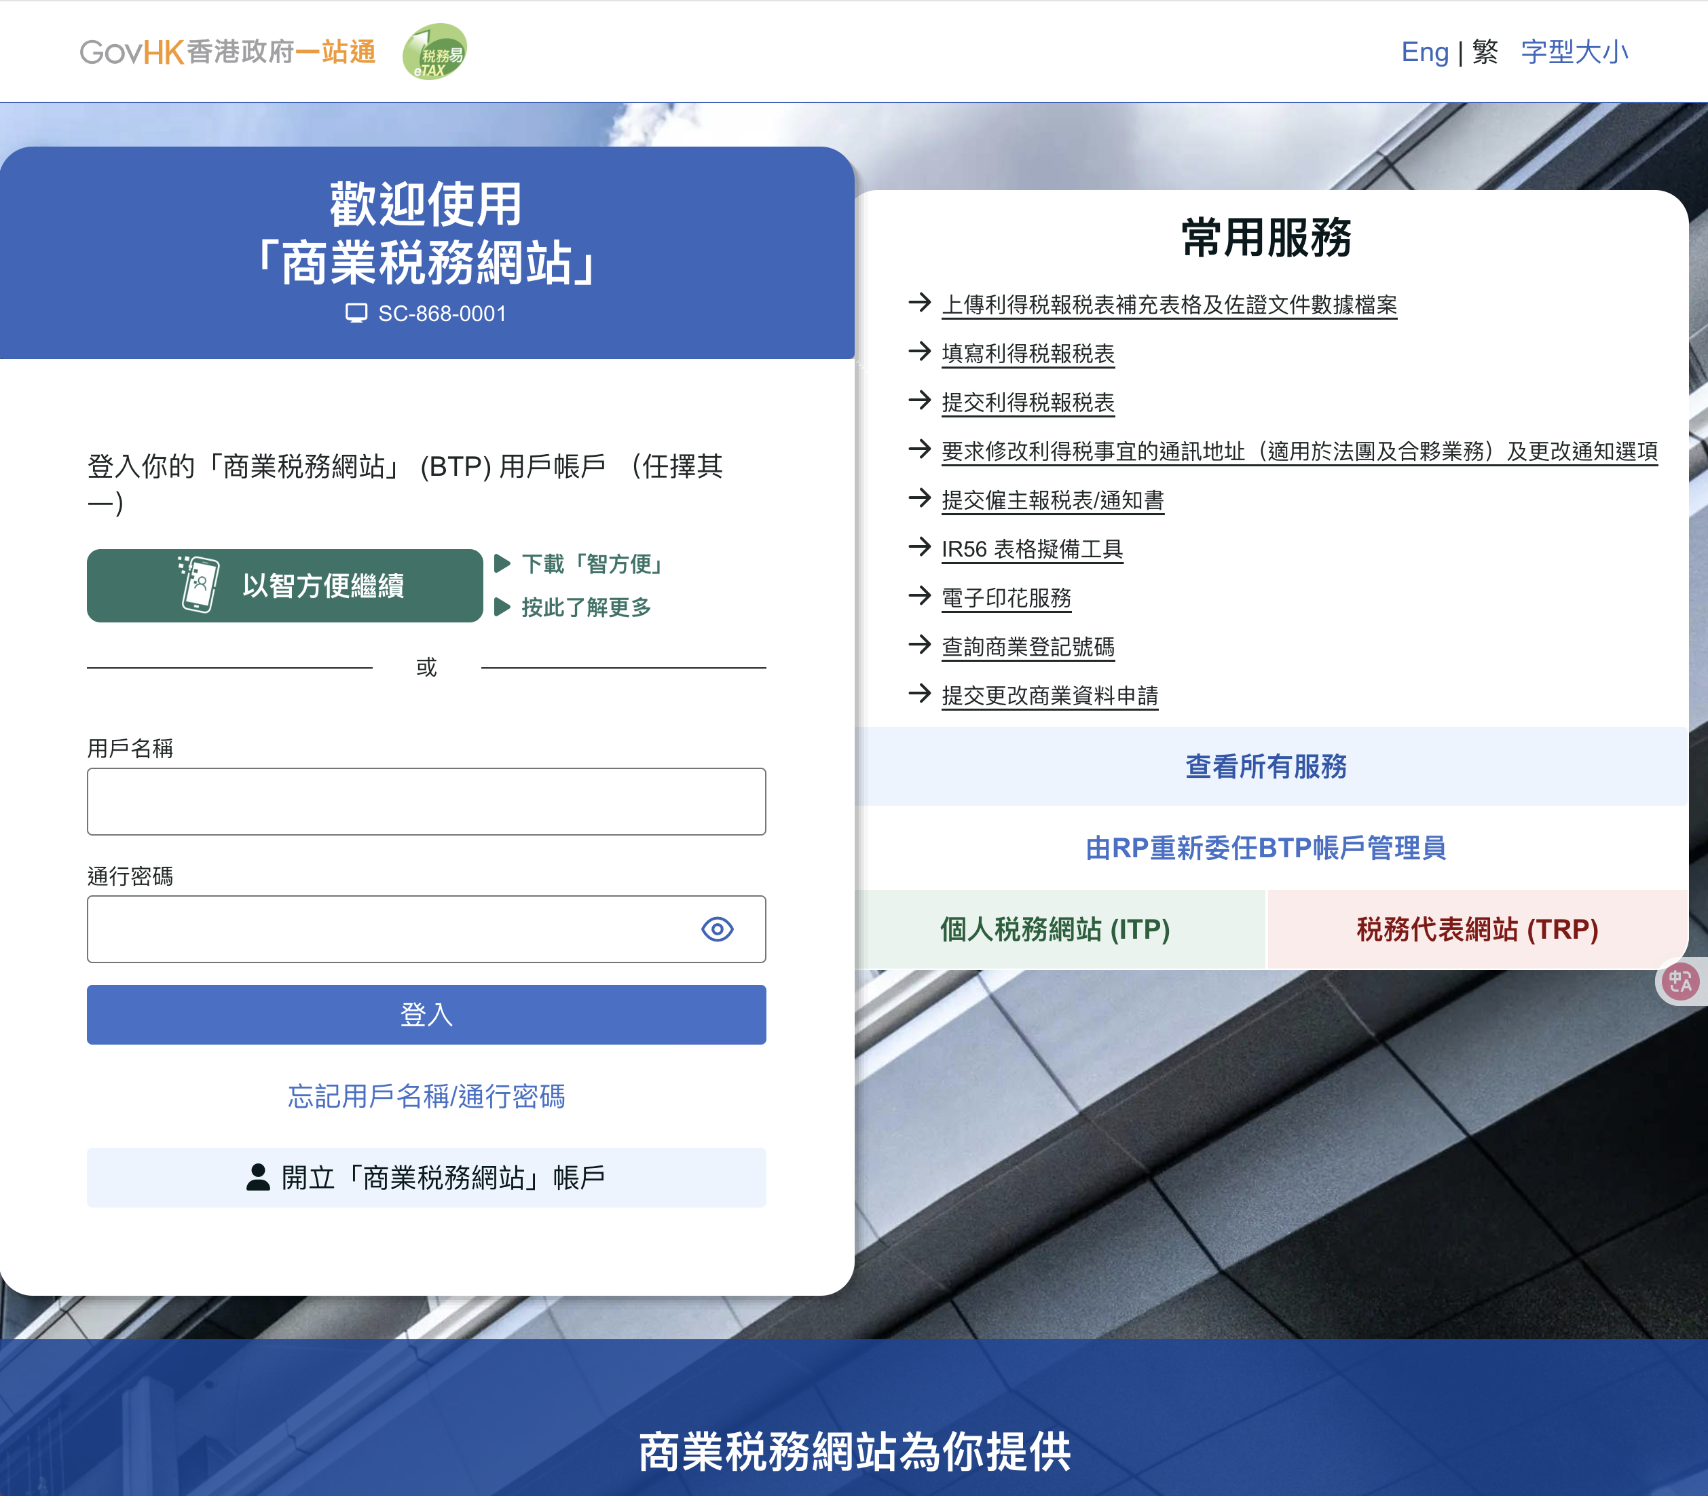Viewport: 1708px width, 1496px height.
Task: Click the arrow icon beside 電子印花服務
Action: (919, 596)
